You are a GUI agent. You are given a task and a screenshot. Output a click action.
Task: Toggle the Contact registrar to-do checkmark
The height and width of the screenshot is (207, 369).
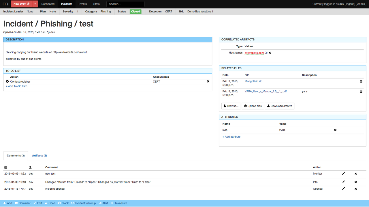7,81
